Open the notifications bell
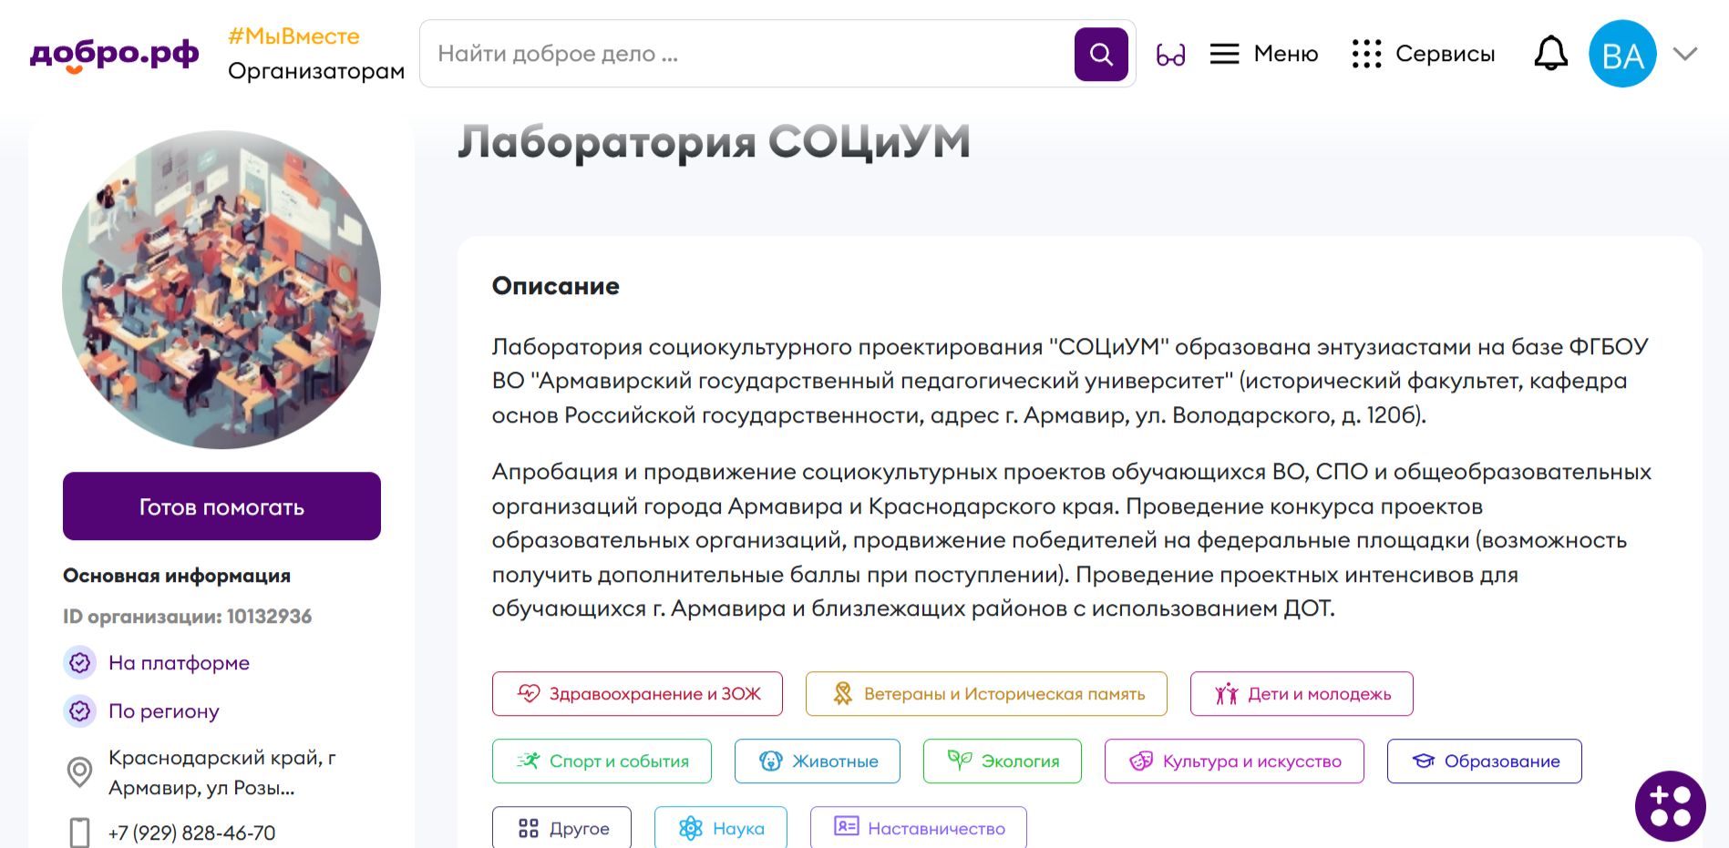The image size is (1729, 848). pos(1549,54)
